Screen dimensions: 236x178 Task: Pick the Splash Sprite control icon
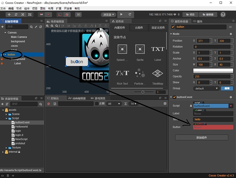coord(122,49)
